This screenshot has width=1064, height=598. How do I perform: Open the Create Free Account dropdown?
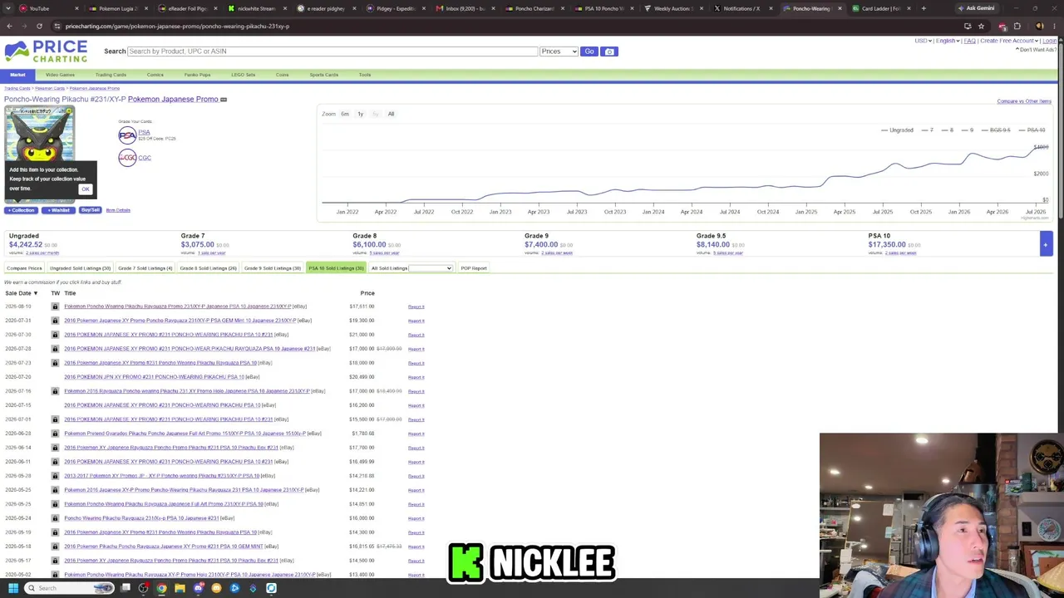click(x=1009, y=41)
